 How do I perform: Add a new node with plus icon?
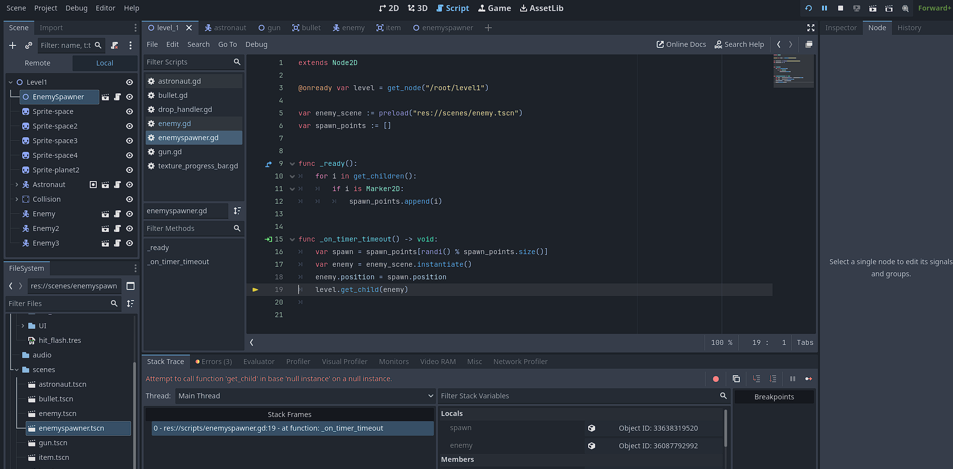tap(13, 45)
